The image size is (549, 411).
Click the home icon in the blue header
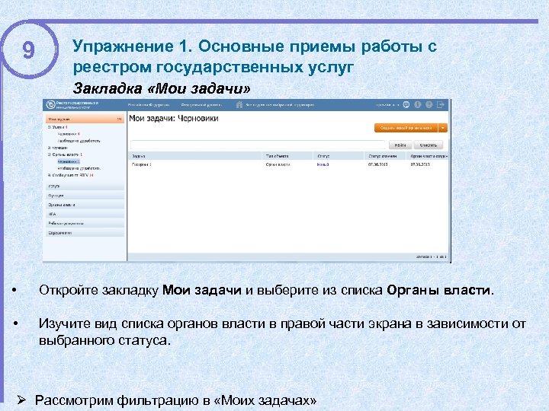239,104
